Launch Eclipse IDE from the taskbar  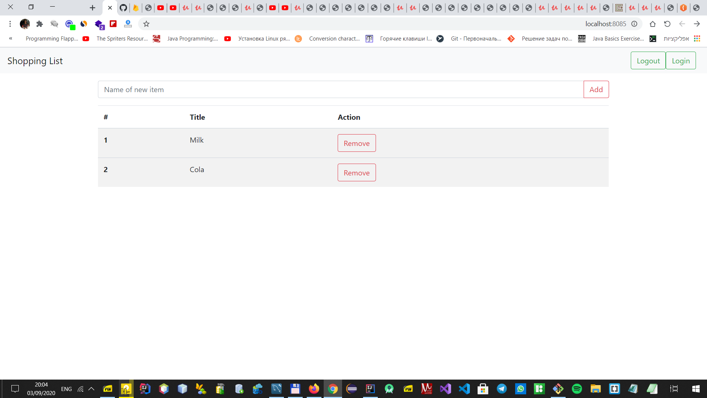pyautogui.click(x=351, y=389)
